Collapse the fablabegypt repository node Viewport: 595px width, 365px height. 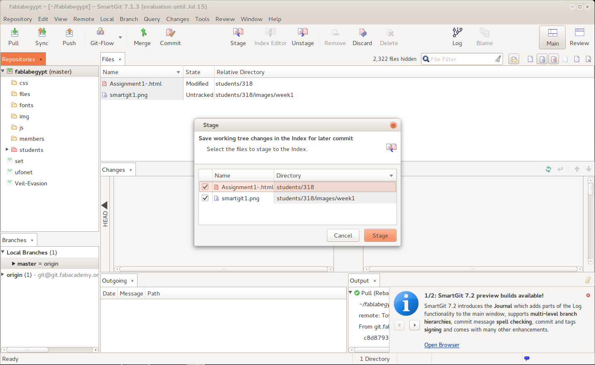pos(3,71)
